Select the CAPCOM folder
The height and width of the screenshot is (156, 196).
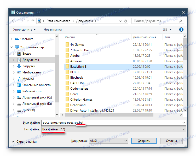coord(77,83)
